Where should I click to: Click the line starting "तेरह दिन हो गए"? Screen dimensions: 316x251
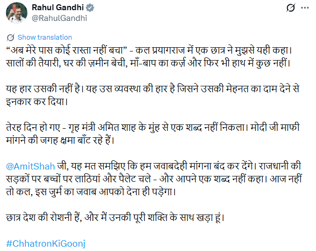click(x=153, y=128)
